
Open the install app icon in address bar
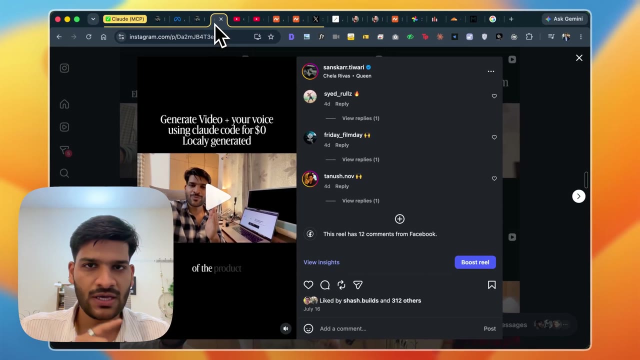[257, 36]
